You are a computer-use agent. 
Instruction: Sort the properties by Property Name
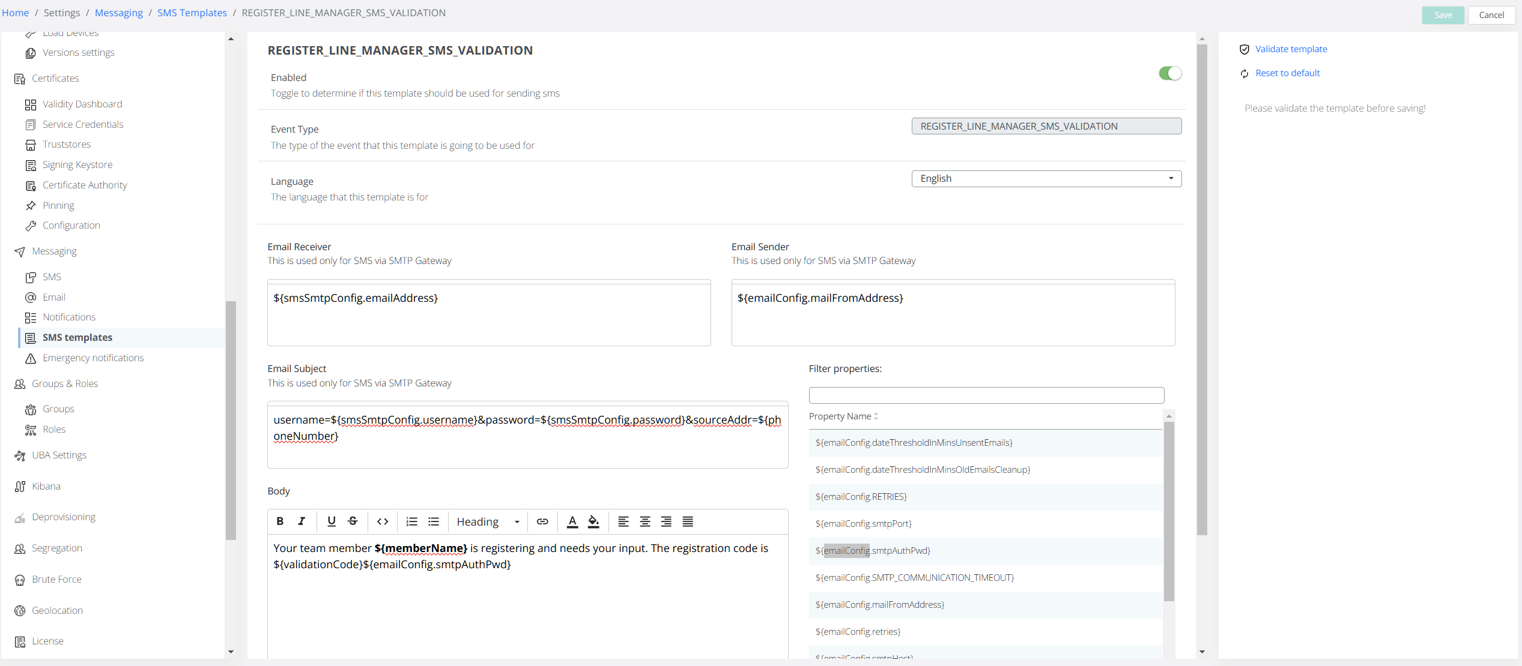(843, 416)
